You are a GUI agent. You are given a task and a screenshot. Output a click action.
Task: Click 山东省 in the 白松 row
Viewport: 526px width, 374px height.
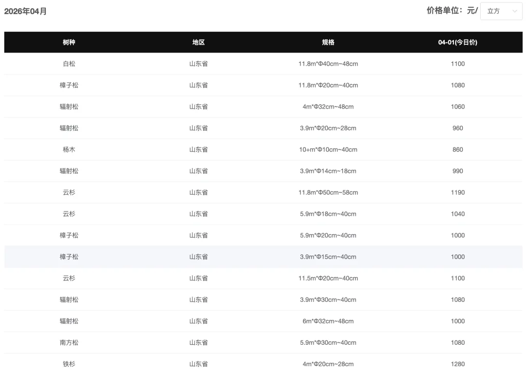click(199, 64)
